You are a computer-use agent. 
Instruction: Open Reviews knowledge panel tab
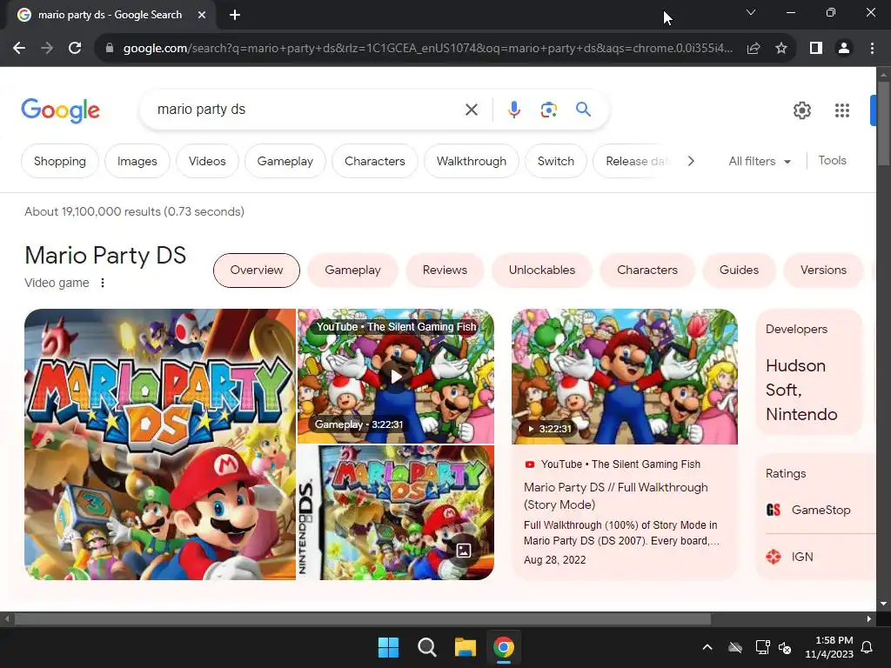coord(445,271)
